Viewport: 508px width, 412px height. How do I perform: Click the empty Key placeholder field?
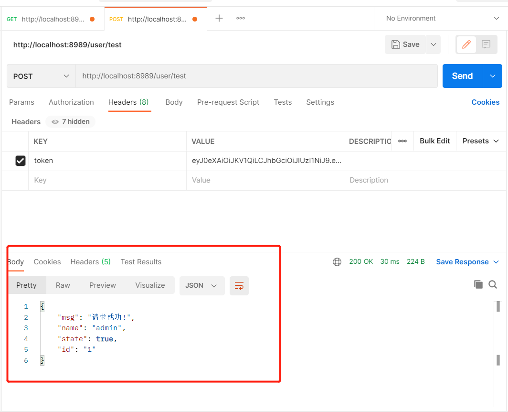point(107,180)
